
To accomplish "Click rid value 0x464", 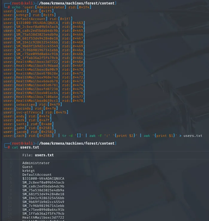I will tap(78, 27).
